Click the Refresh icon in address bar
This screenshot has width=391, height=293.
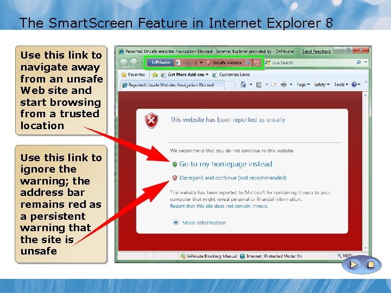pyautogui.click(x=248, y=62)
